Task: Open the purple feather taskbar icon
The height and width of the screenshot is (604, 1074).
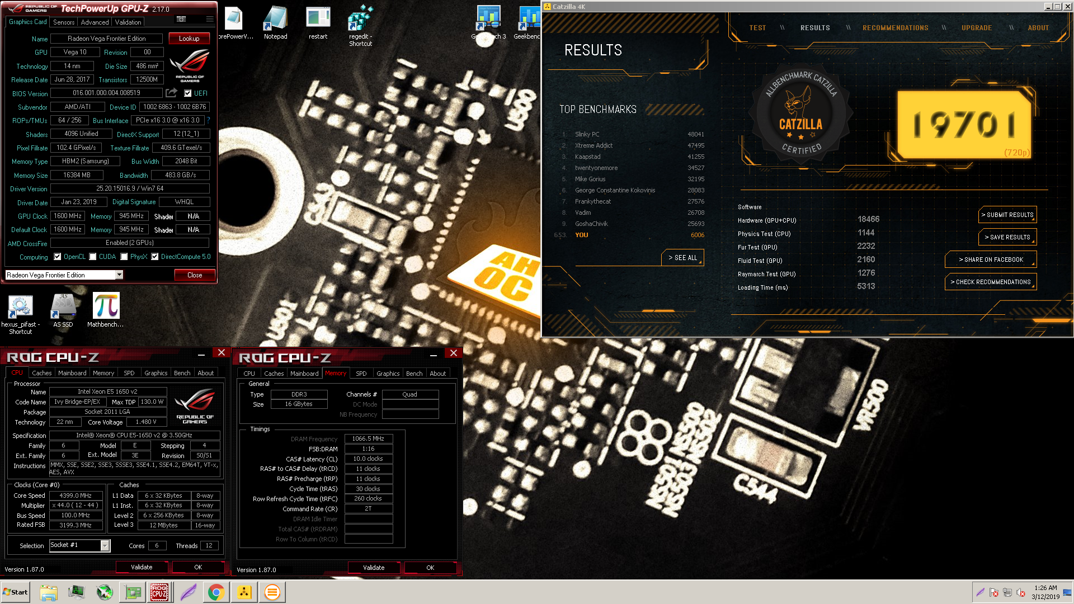Action: [188, 592]
